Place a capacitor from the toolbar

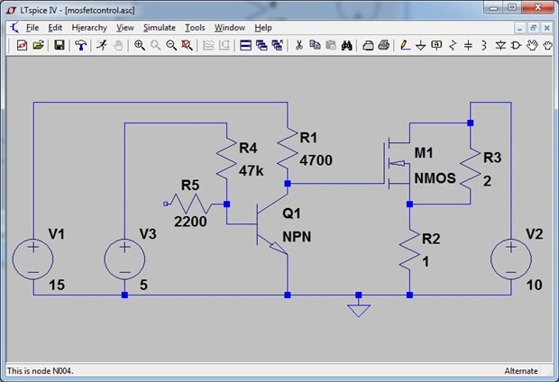pyautogui.click(x=469, y=45)
